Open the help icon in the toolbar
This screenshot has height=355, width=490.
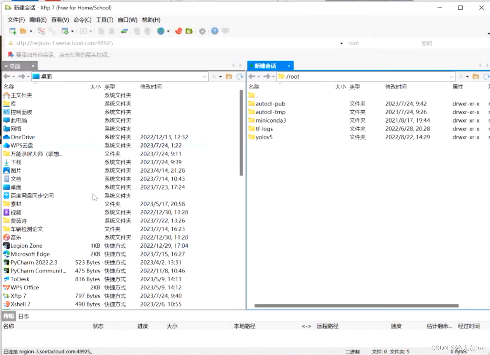click(214, 31)
